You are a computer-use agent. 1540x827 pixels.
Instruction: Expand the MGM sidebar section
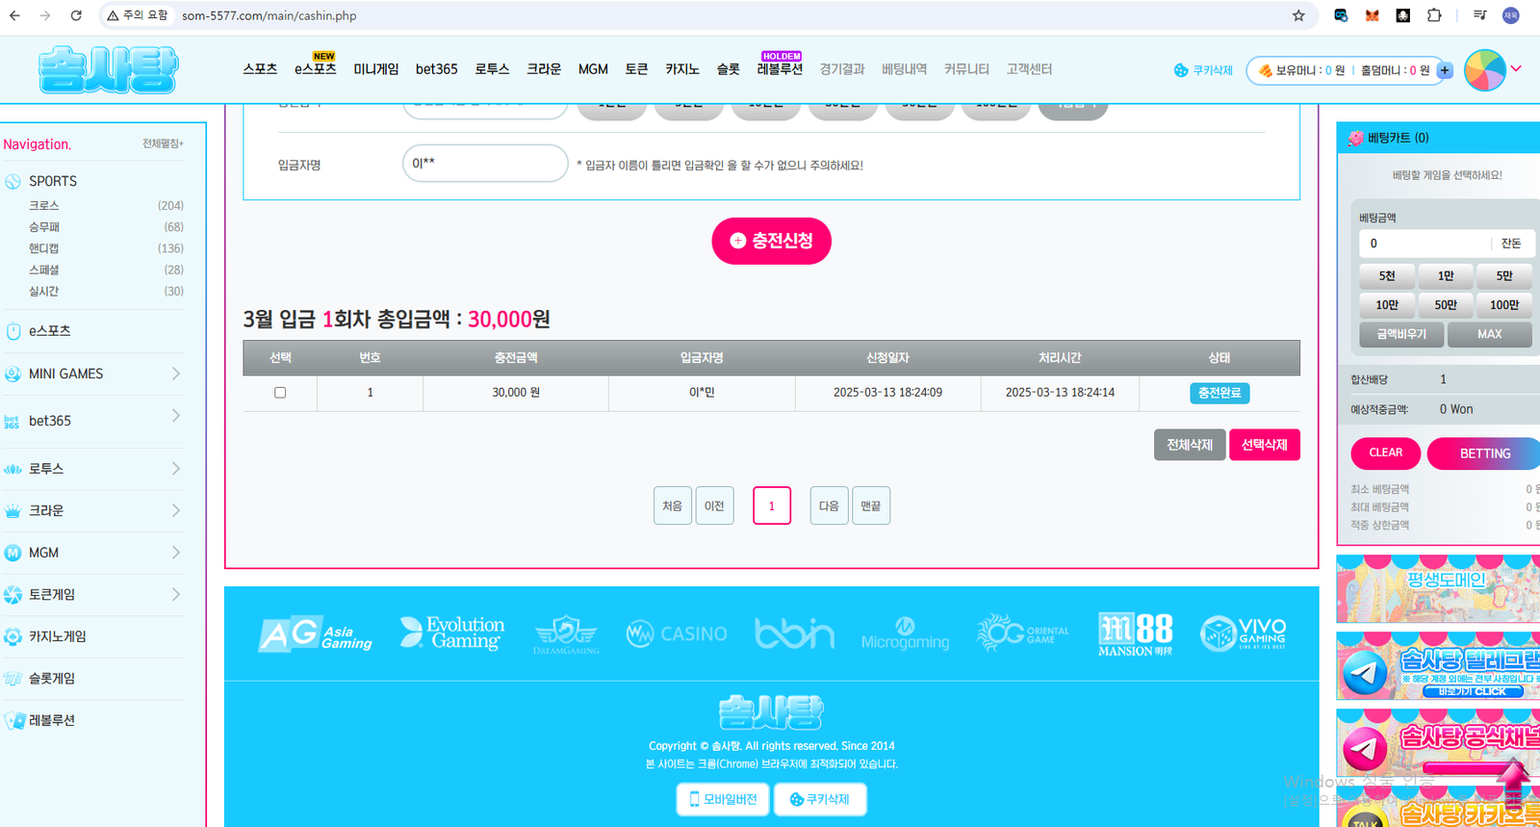click(175, 553)
